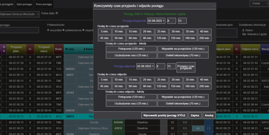Close the Rzeczywisty czas dialog with X

coord(214,5)
